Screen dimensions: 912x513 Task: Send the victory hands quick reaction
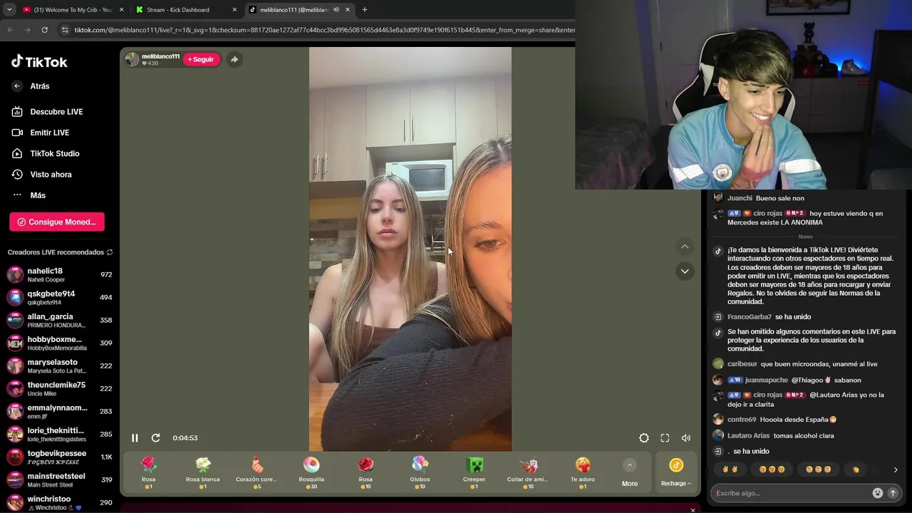[730, 470]
